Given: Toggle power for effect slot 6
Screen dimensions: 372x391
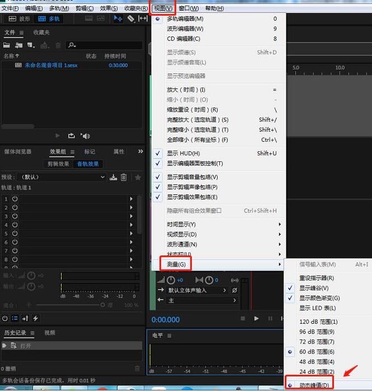Looking at the screenshot, I should click(15, 242).
